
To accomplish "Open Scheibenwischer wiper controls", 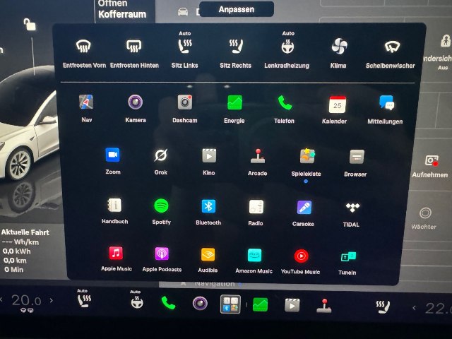I will (392, 47).
